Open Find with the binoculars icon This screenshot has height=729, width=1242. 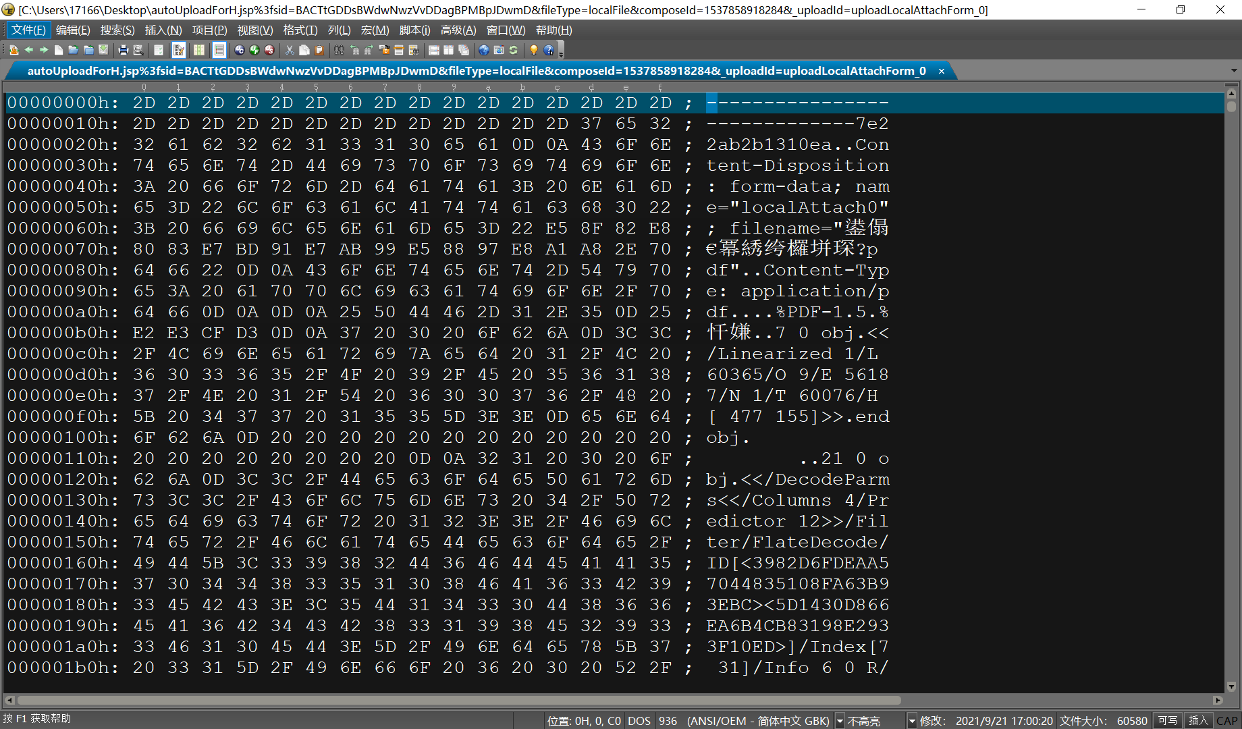pyautogui.click(x=339, y=50)
